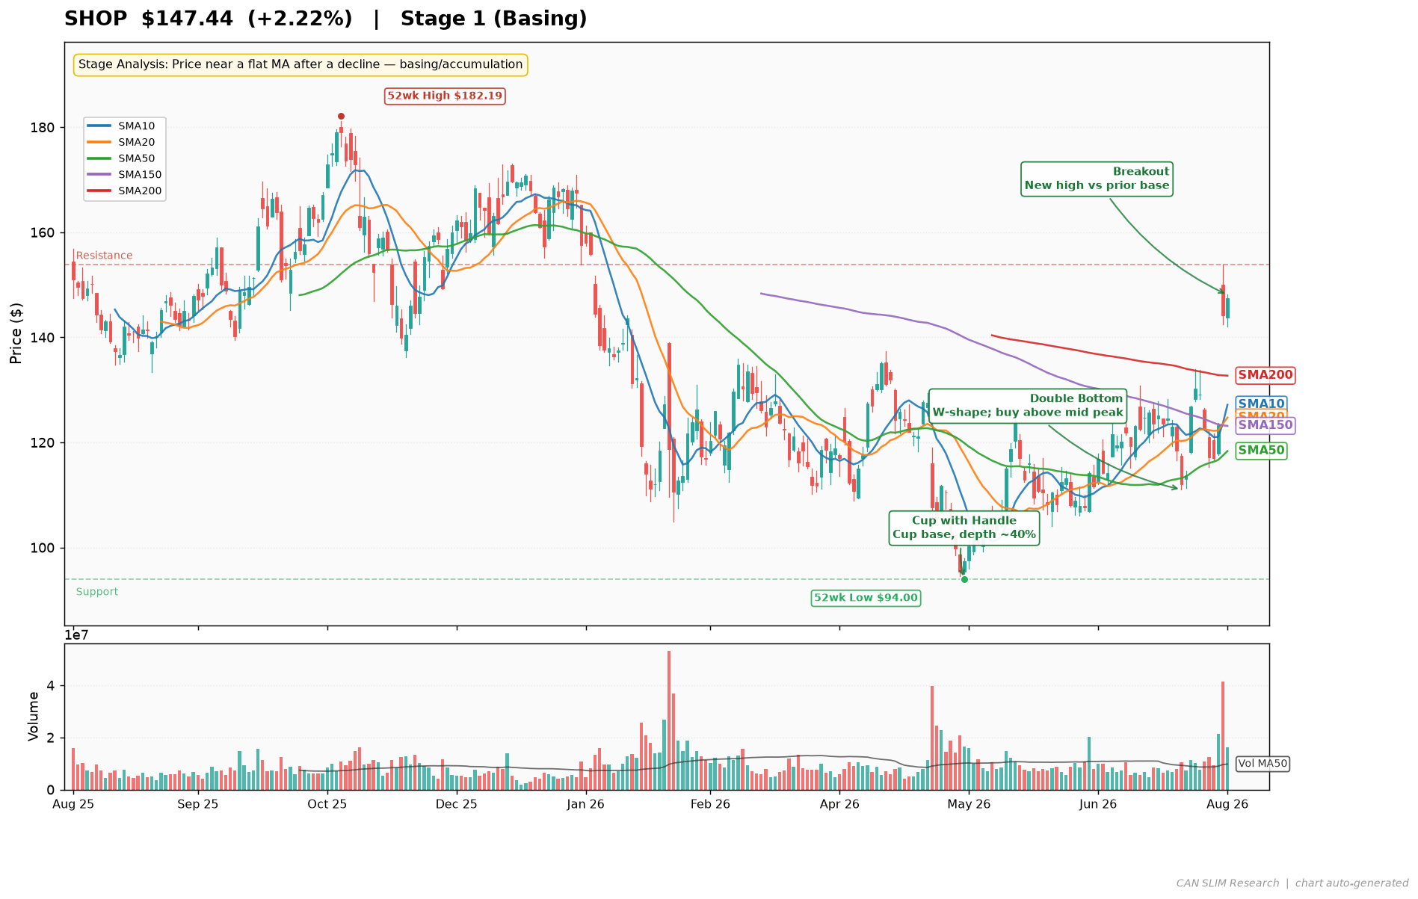Viewport: 1418px width, 899px height.
Task: Click the 140 price axis tick
Action: pyautogui.click(x=42, y=338)
